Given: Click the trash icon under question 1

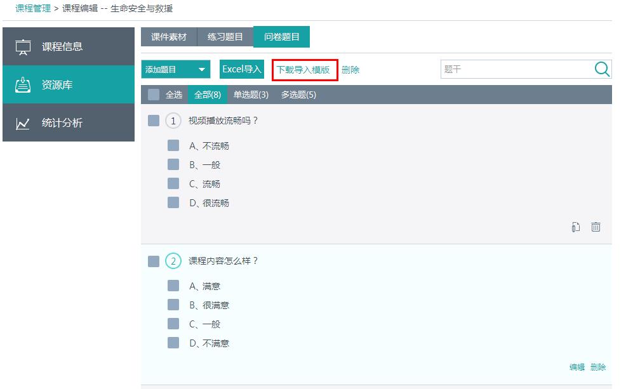Looking at the screenshot, I should coord(596,227).
